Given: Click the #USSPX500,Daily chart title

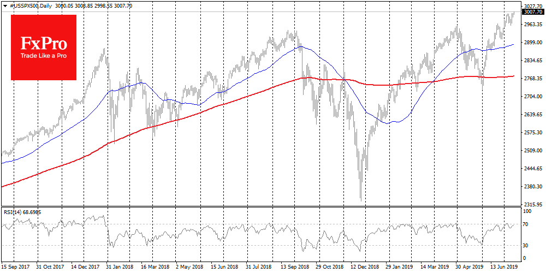Looking at the screenshot, I should pyautogui.click(x=30, y=5).
